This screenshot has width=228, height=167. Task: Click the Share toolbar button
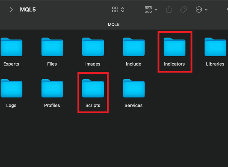(169, 10)
